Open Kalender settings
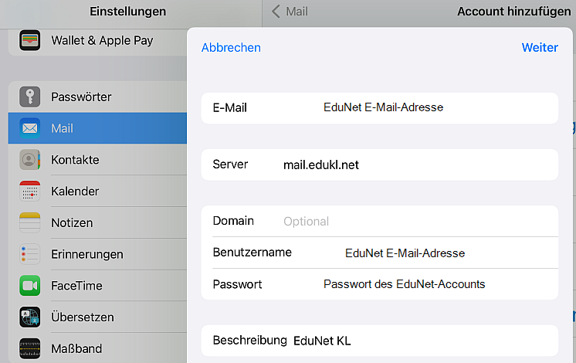Viewport: 576px width, 363px height. coord(97,191)
